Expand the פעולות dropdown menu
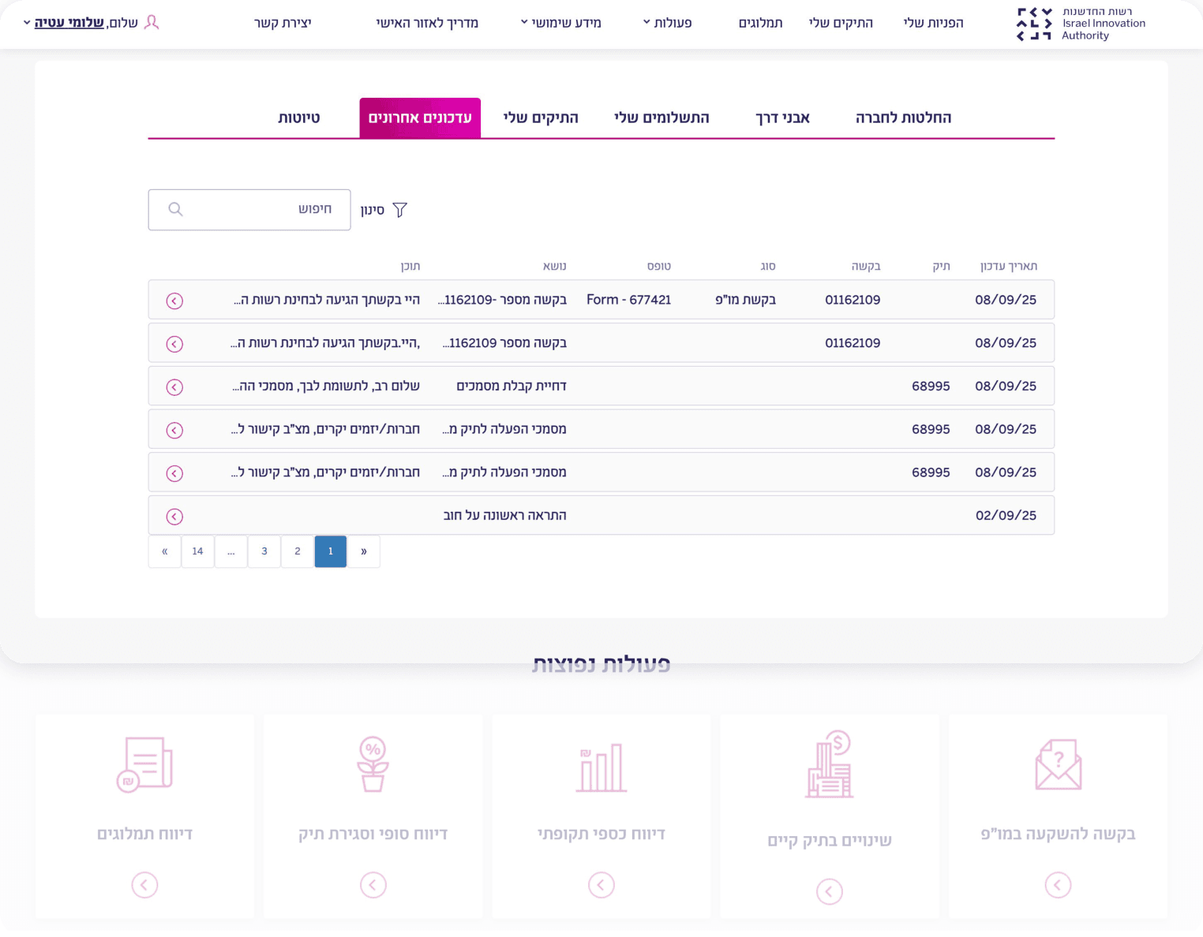This screenshot has width=1203, height=937. pyautogui.click(x=667, y=23)
